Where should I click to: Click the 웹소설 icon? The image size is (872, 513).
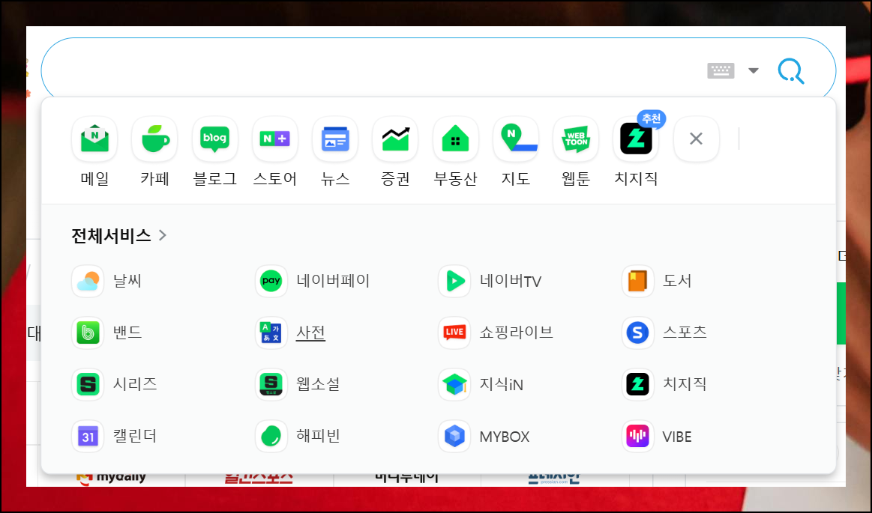tap(271, 384)
